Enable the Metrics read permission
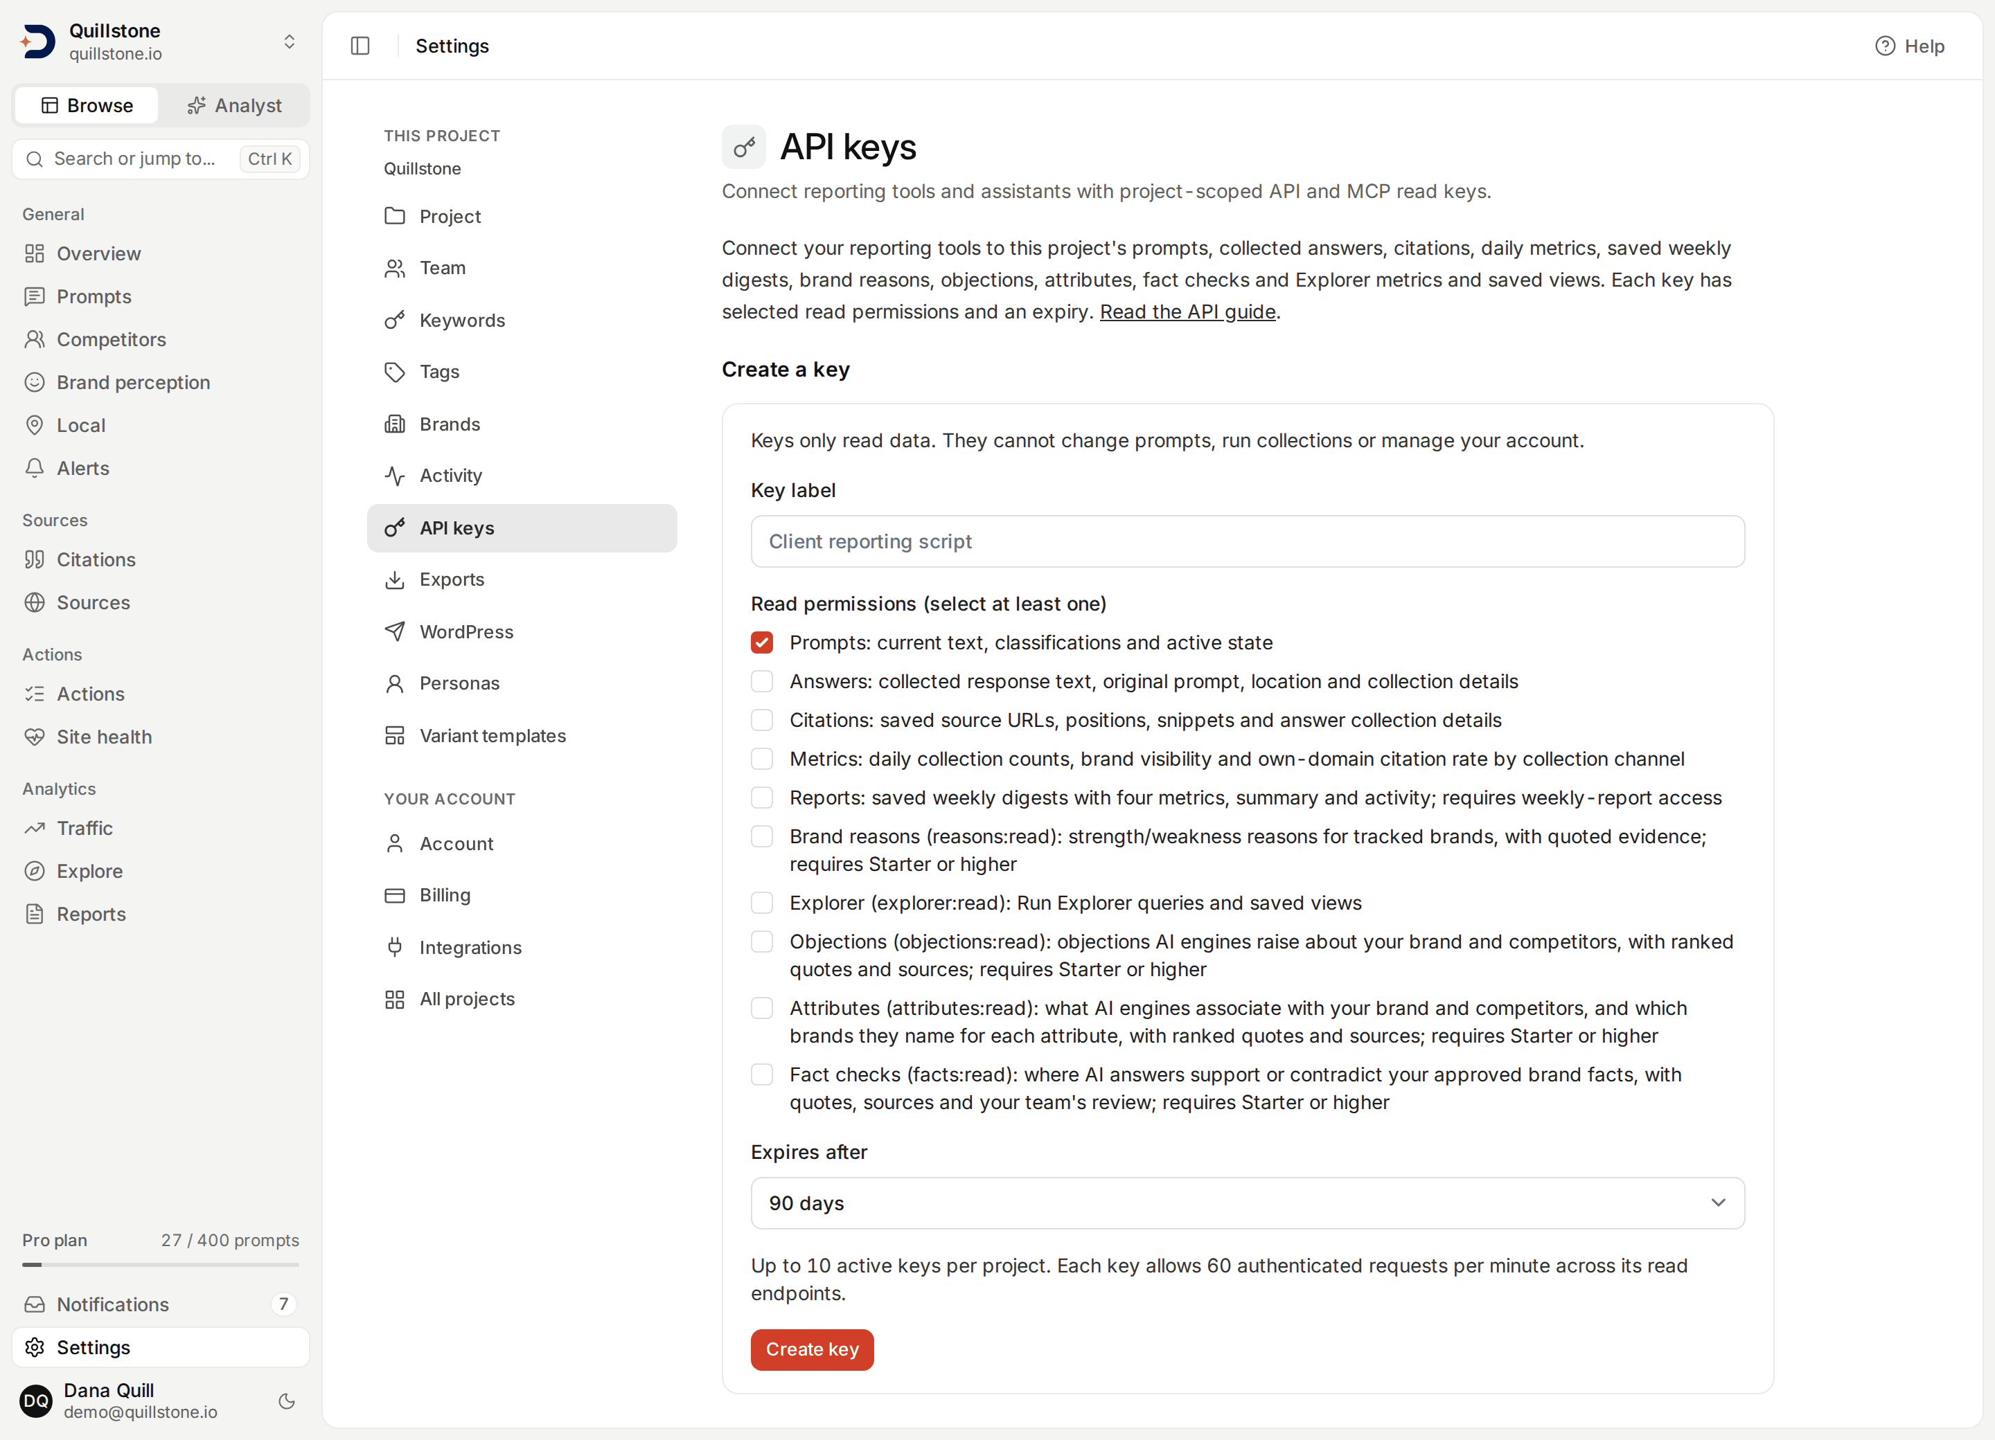This screenshot has width=1995, height=1440. coord(762,759)
